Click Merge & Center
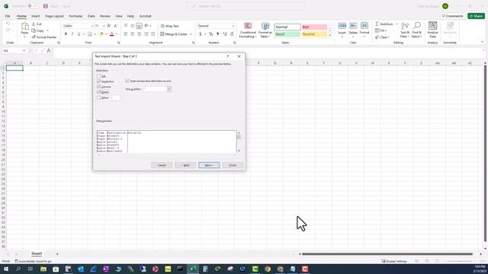The image size is (488, 274). [174, 33]
